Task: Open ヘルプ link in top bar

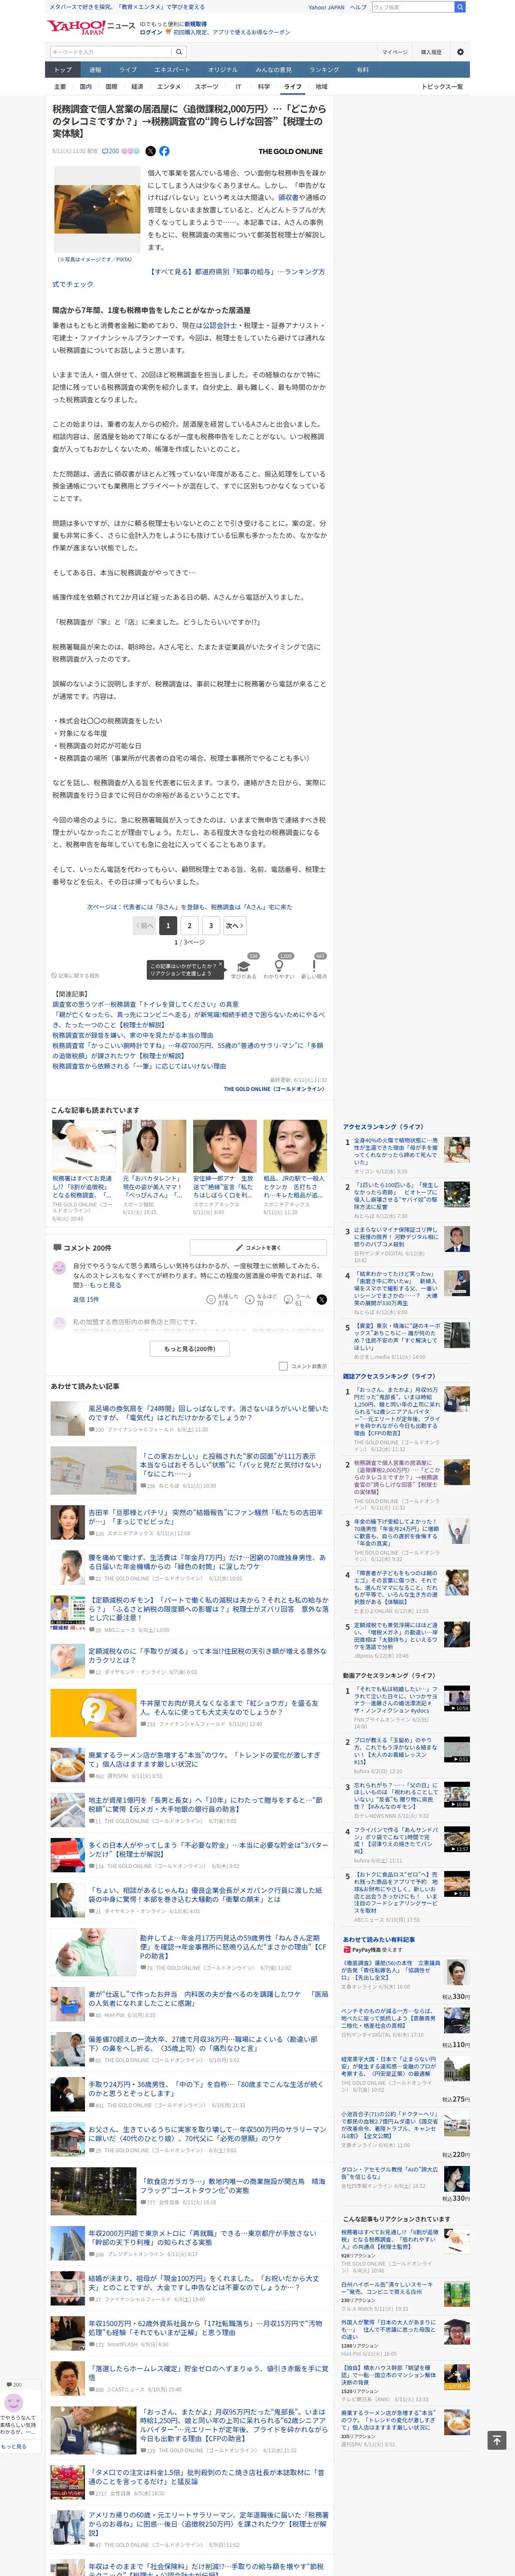Action: (358, 7)
